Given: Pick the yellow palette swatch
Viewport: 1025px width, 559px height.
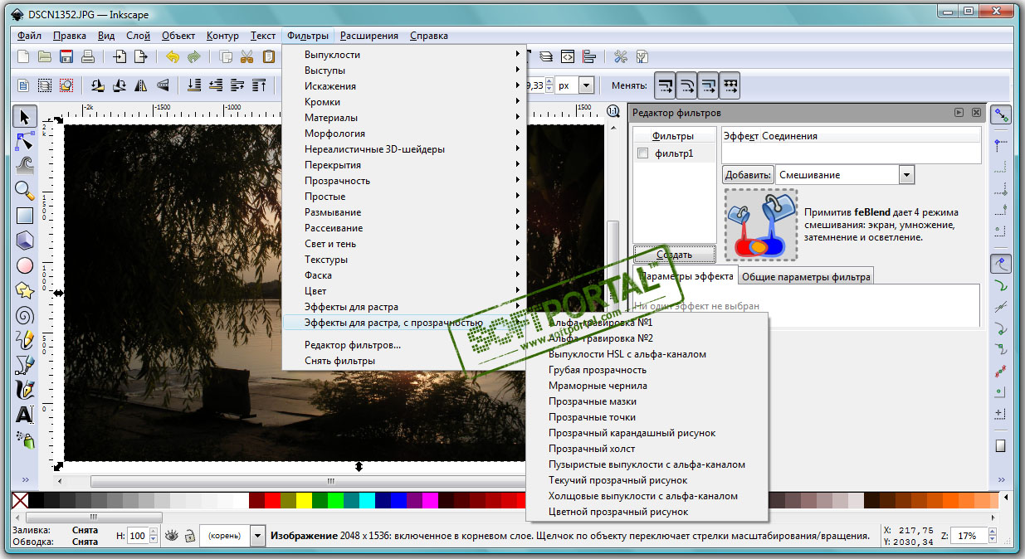Looking at the screenshot, I should [304, 500].
